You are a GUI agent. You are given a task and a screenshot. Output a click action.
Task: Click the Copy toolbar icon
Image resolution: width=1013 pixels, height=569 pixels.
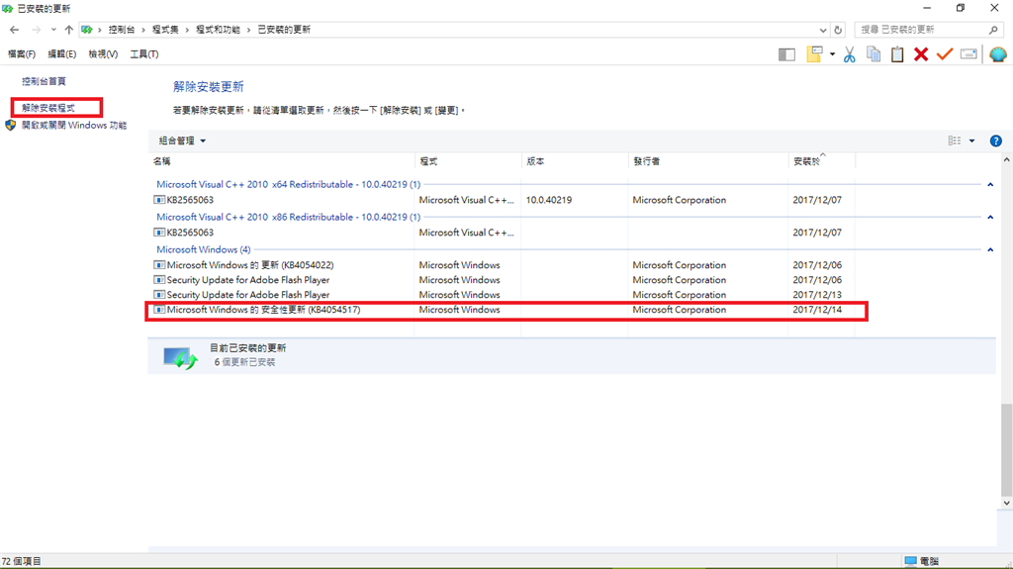[x=874, y=54]
